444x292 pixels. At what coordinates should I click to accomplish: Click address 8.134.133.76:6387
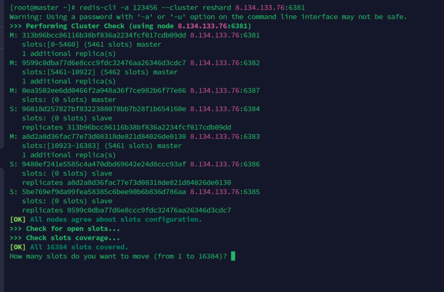click(225, 90)
